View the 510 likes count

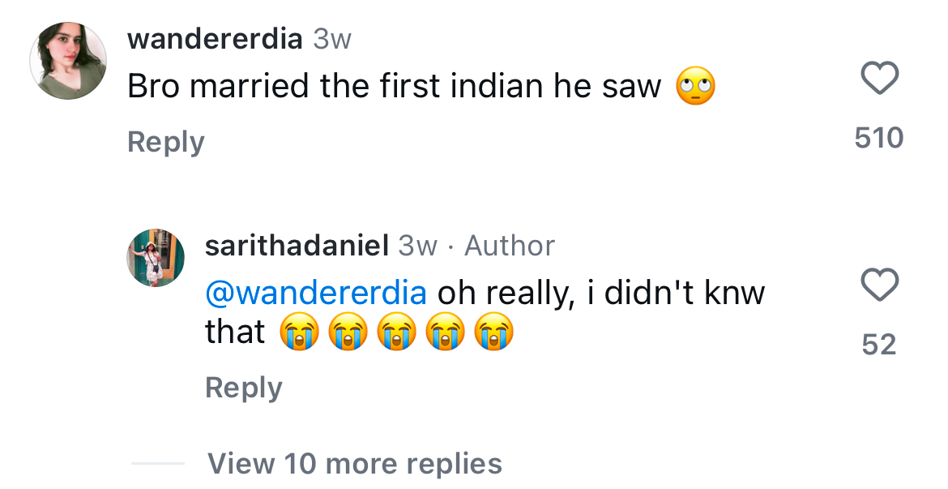click(x=878, y=138)
